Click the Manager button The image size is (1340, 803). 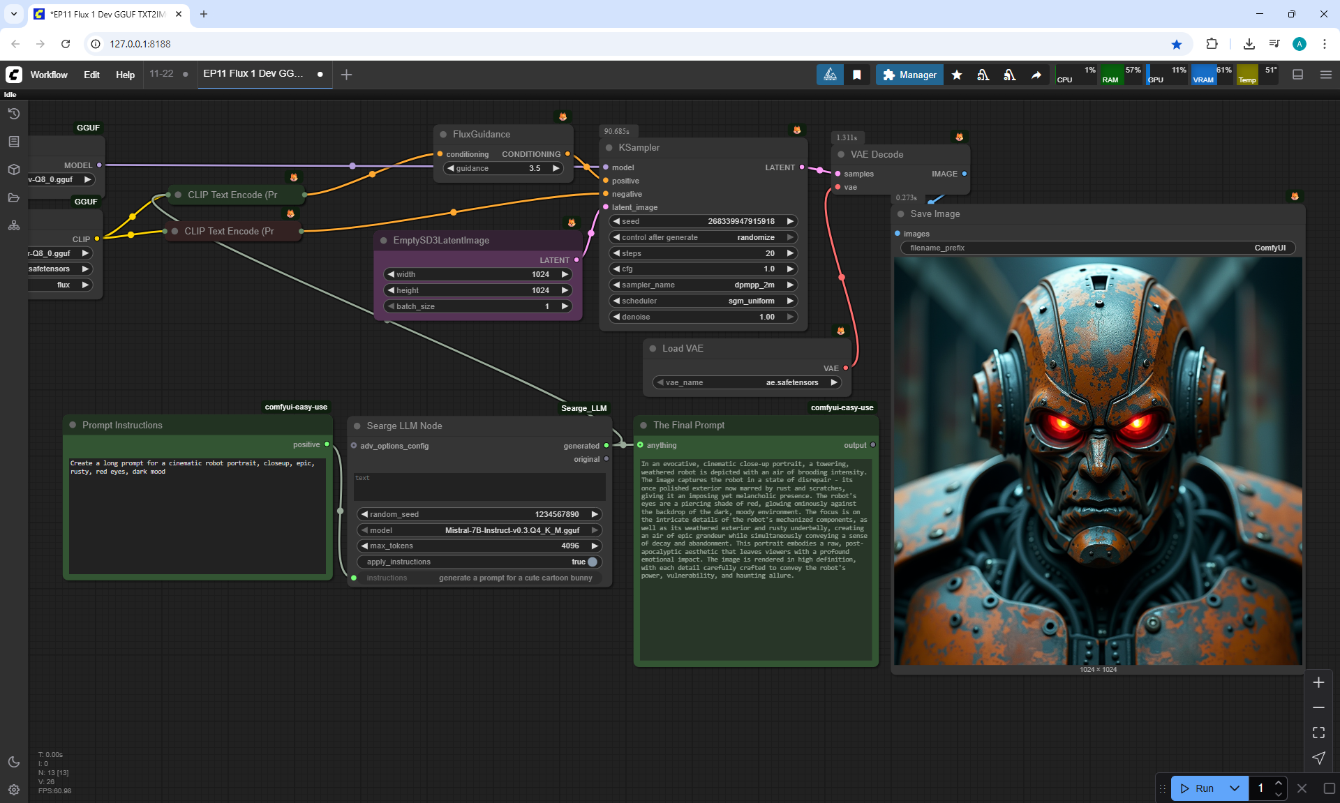909,75
